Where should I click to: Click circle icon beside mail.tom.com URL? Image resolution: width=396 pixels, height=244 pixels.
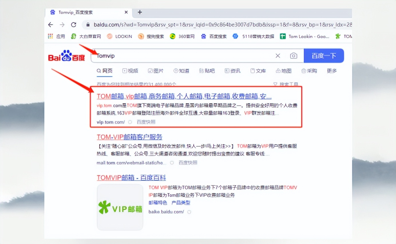(x=172, y=163)
